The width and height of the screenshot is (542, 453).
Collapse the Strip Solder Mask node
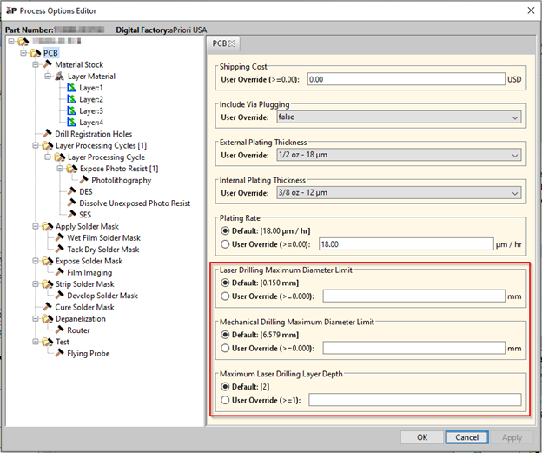(x=36, y=284)
